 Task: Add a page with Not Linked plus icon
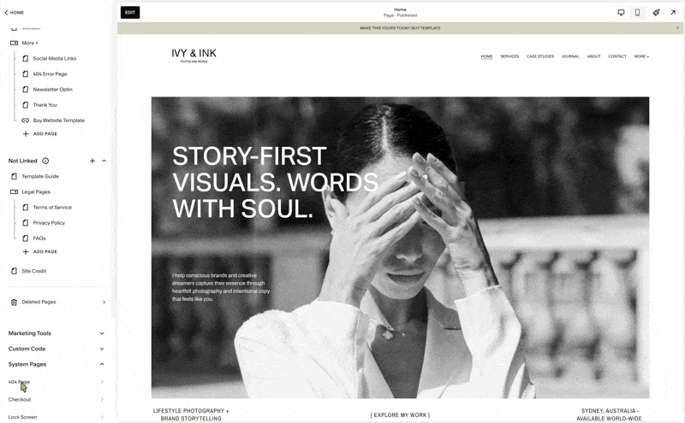coord(92,161)
